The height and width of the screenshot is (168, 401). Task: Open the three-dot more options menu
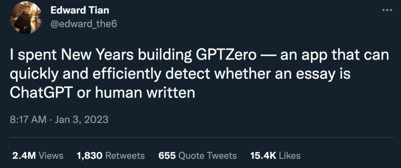[387, 10]
